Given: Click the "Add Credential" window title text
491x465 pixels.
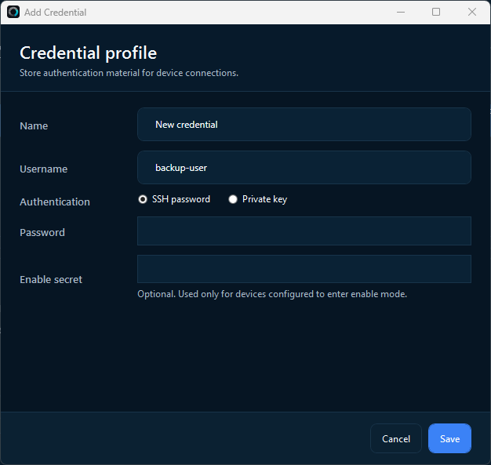Looking at the screenshot, I should point(56,13).
